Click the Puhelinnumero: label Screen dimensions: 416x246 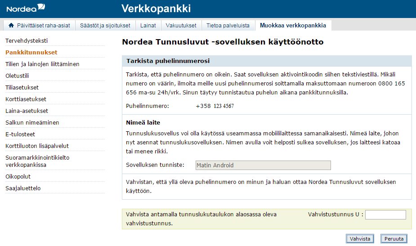[147, 106]
